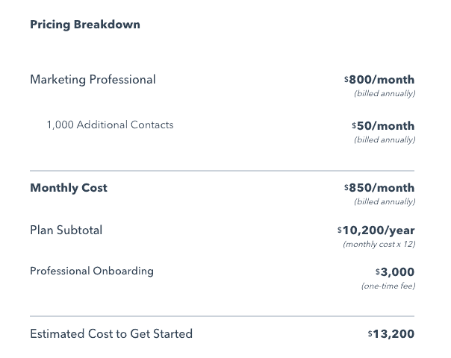Click the Pricing Breakdown heading

click(84, 25)
